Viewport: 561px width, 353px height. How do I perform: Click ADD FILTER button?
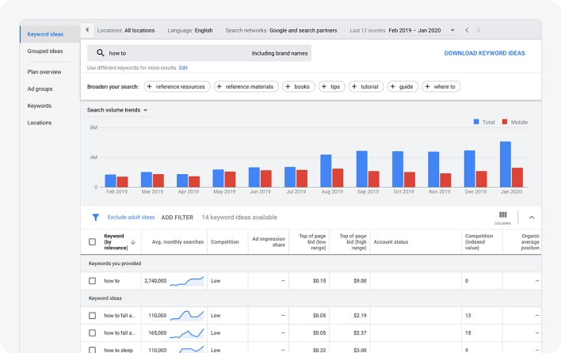pos(177,217)
